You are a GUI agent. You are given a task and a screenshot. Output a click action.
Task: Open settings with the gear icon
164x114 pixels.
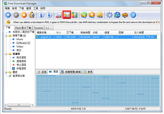[109, 15]
